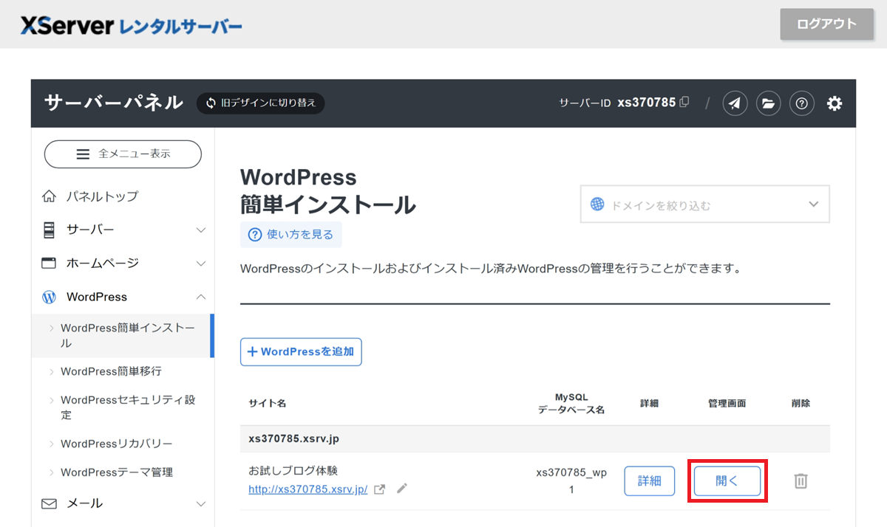The image size is (887, 527).
Task: Expand the サーバー menu chevron
Action: pos(200,230)
